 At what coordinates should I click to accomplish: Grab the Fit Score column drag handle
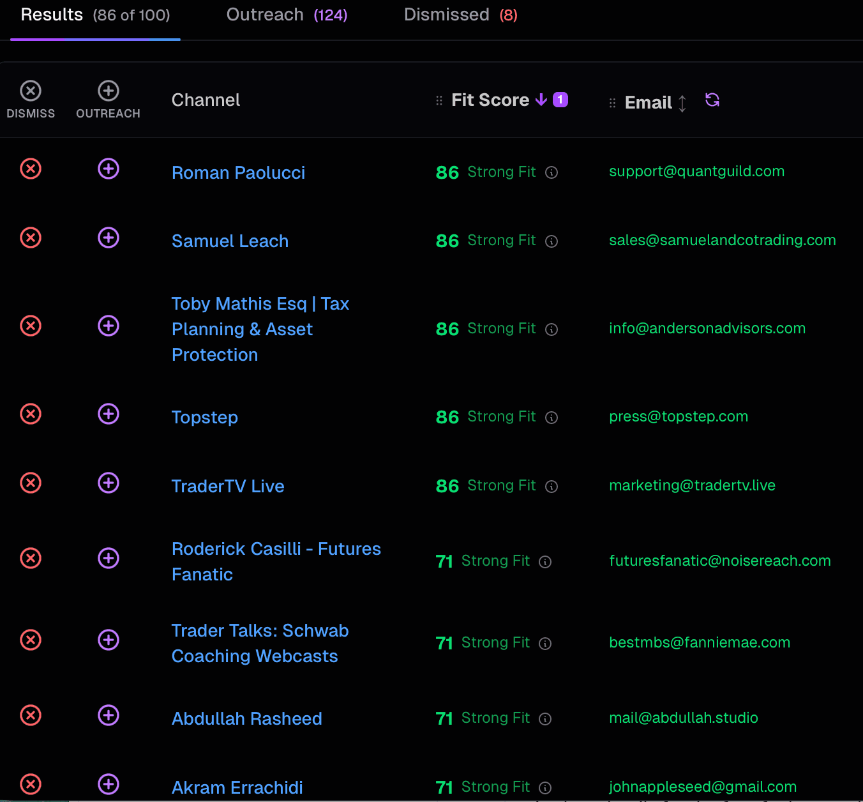coord(439,101)
